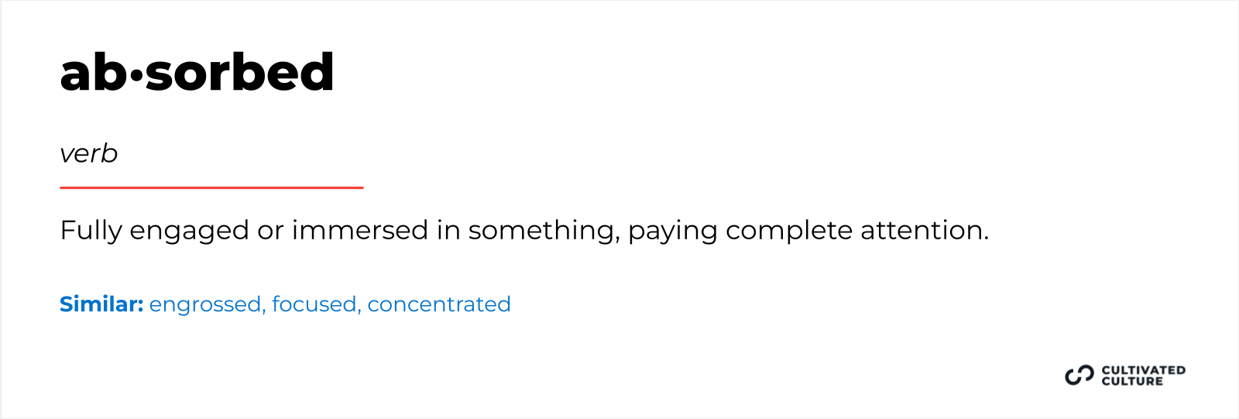
Task: Click the word "paying" in the definition
Action: click(x=672, y=231)
